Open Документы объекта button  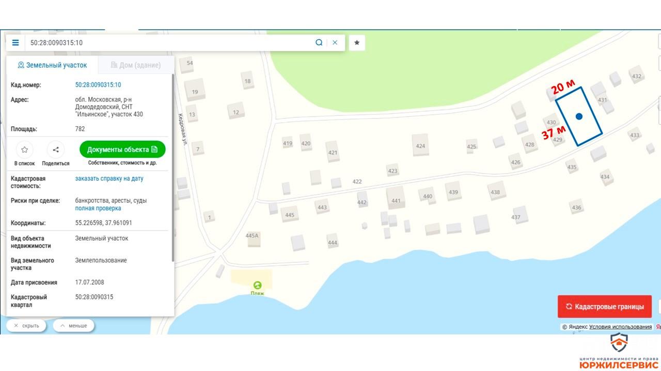click(122, 149)
